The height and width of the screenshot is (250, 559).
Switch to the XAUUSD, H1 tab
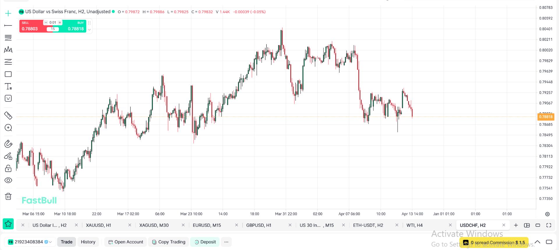pos(98,225)
